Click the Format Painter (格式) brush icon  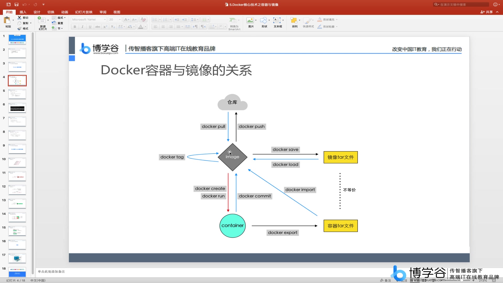[19, 29]
